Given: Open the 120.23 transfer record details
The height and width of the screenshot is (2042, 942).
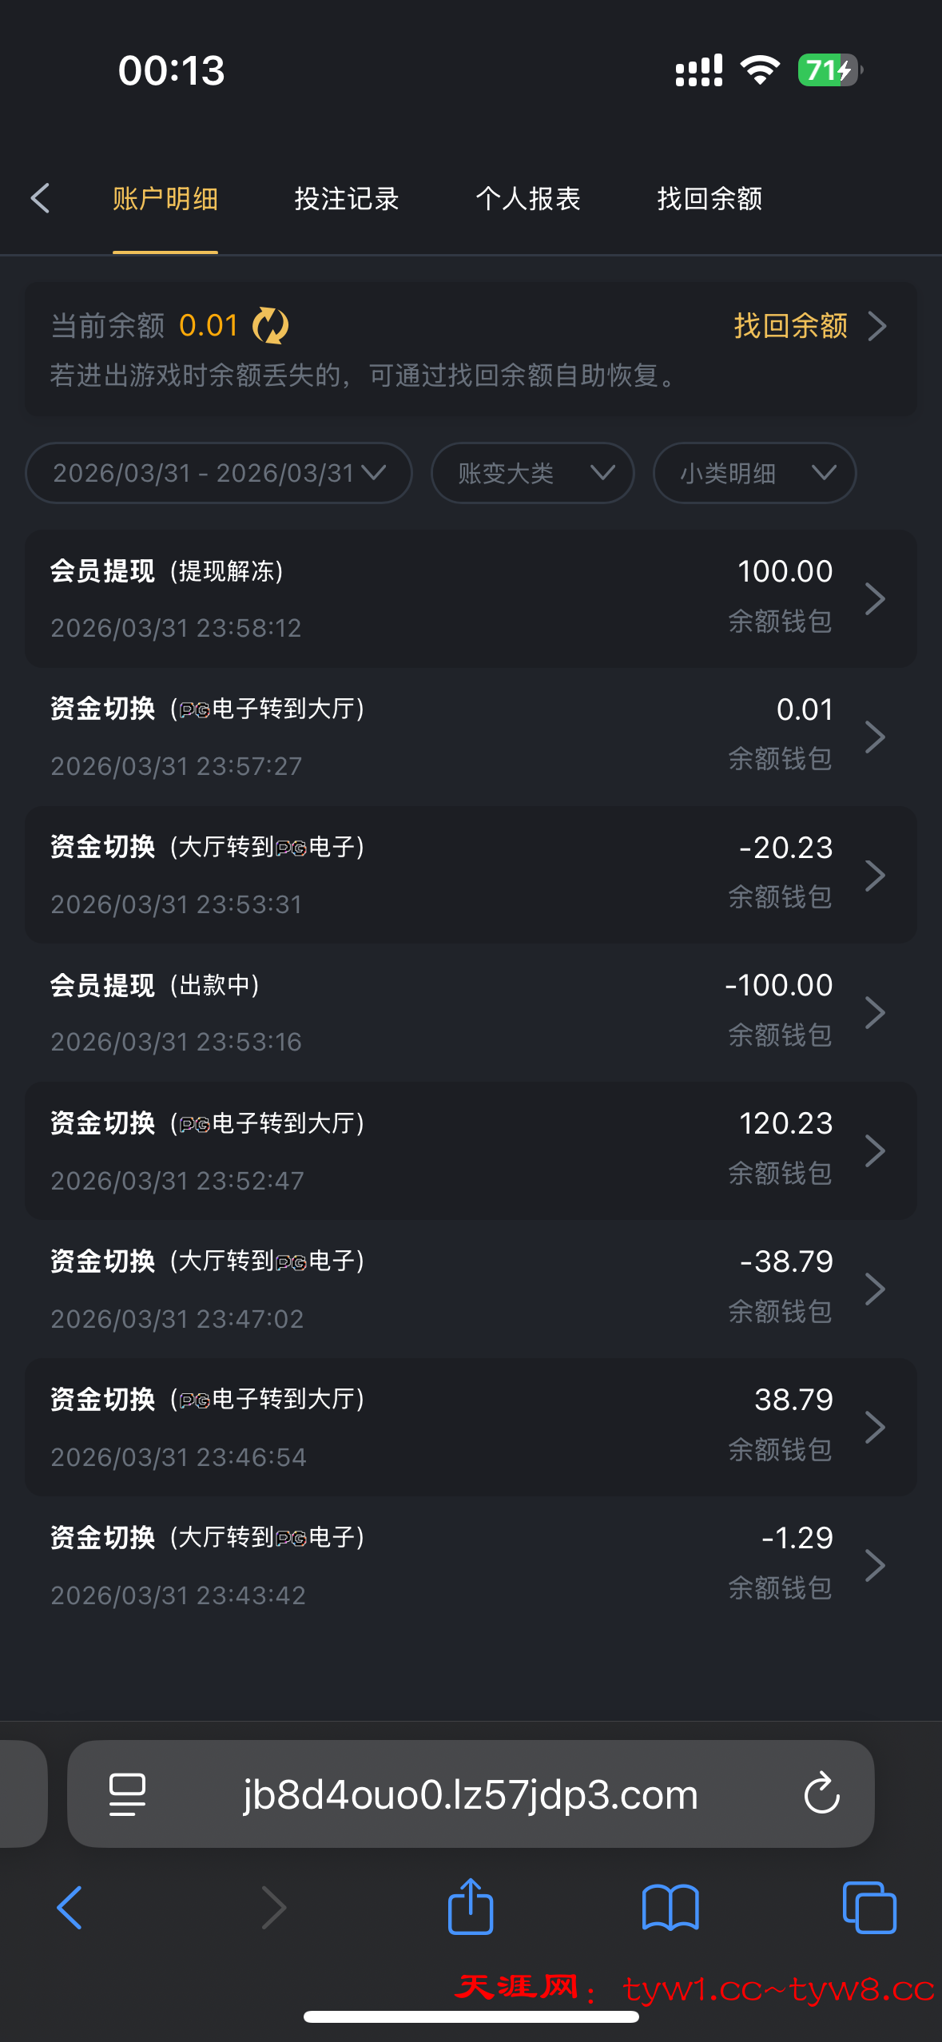Looking at the screenshot, I should coord(471,1150).
